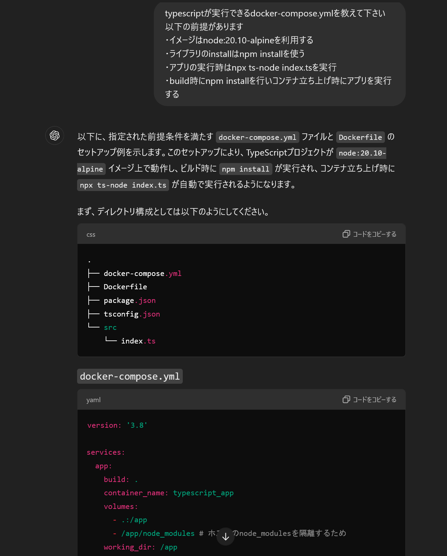Click the sentence 'まず、ディレクトリ構成としては以下のようにしてください。'
447x556 pixels.
coord(174,211)
